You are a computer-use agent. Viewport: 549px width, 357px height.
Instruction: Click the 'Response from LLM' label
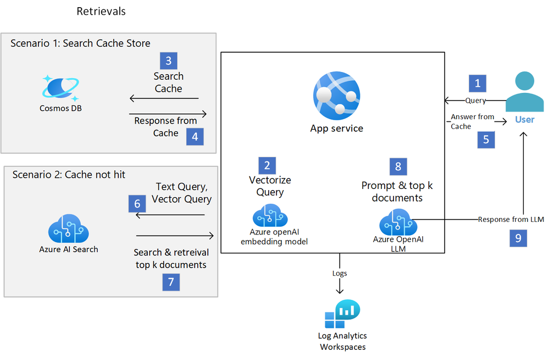tap(511, 220)
